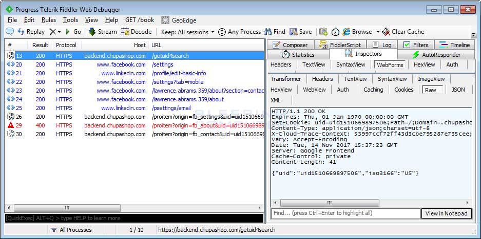481x239 pixels.
Task: Click the All Processes status filter
Action: click(x=71, y=230)
